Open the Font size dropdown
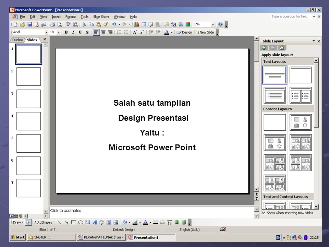 (x=59, y=32)
